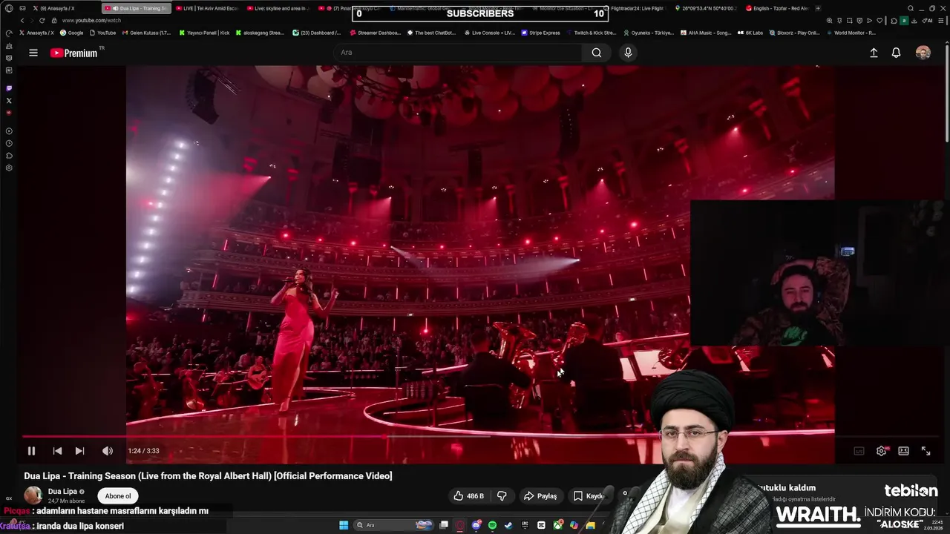Screen dimensions: 950x534
Task: Open World Monitor bookmark
Action: click(851, 33)
